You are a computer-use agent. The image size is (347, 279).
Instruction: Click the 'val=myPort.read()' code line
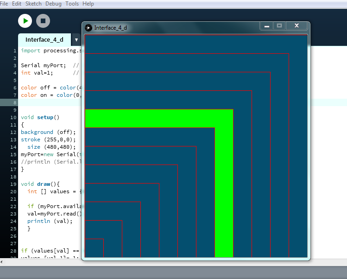point(55,214)
